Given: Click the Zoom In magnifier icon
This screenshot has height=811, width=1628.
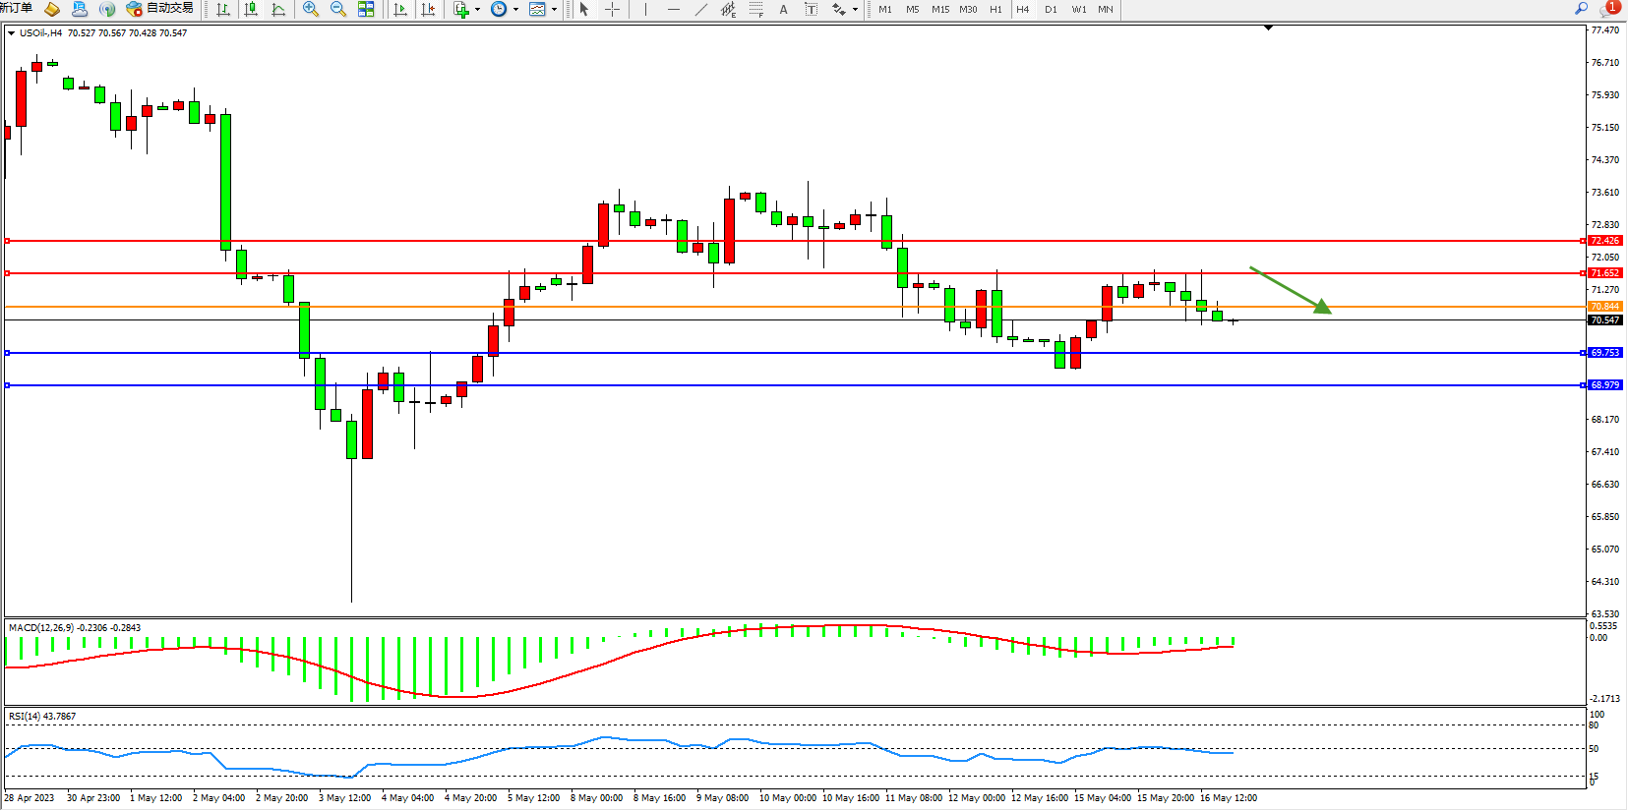Looking at the screenshot, I should coord(311,9).
